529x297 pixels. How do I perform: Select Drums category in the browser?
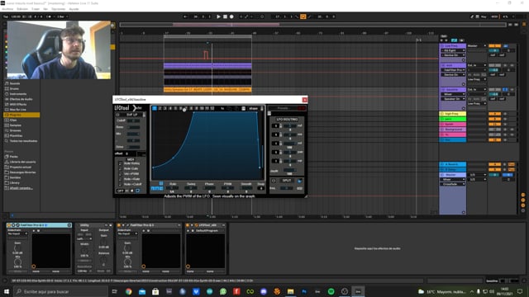[x=14, y=88]
